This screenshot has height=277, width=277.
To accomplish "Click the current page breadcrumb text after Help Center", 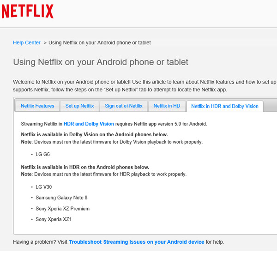I will 100,42.
